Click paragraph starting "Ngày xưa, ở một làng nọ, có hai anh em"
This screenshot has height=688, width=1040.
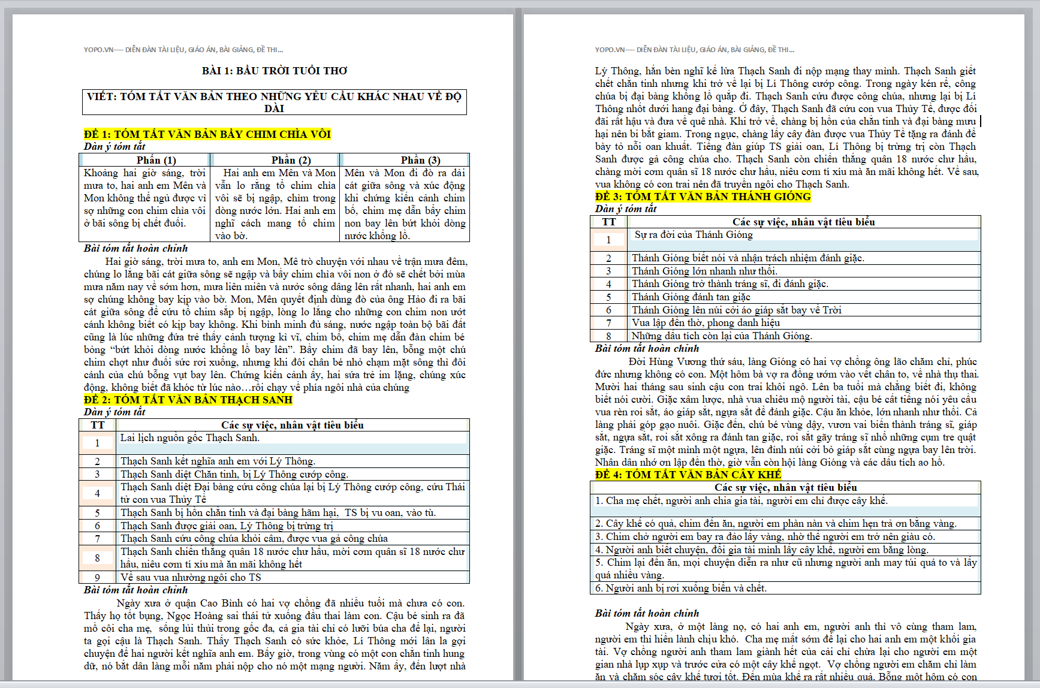click(786, 651)
